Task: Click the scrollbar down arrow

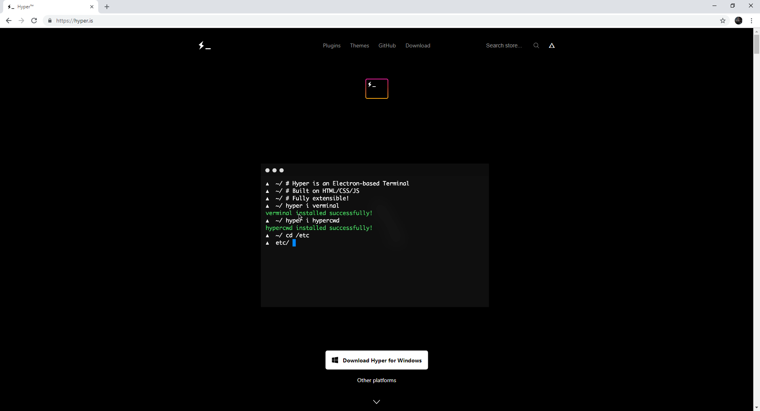Action: tap(756, 407)
